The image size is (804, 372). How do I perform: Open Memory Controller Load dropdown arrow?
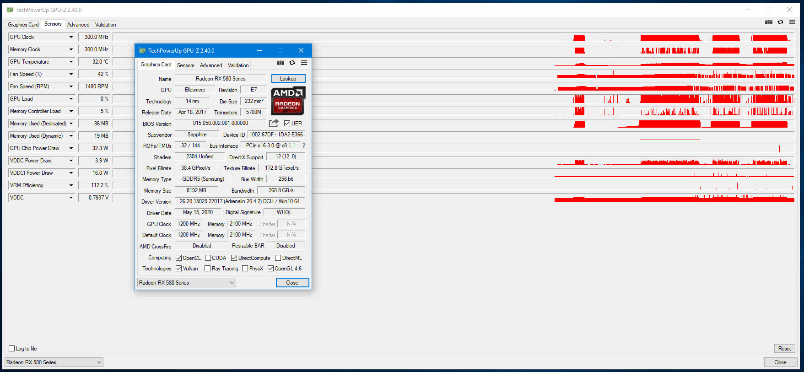point(71,111)
